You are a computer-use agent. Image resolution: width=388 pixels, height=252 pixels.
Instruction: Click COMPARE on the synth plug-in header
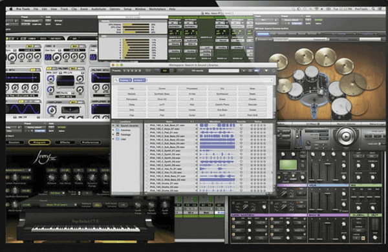click(37, 25)
